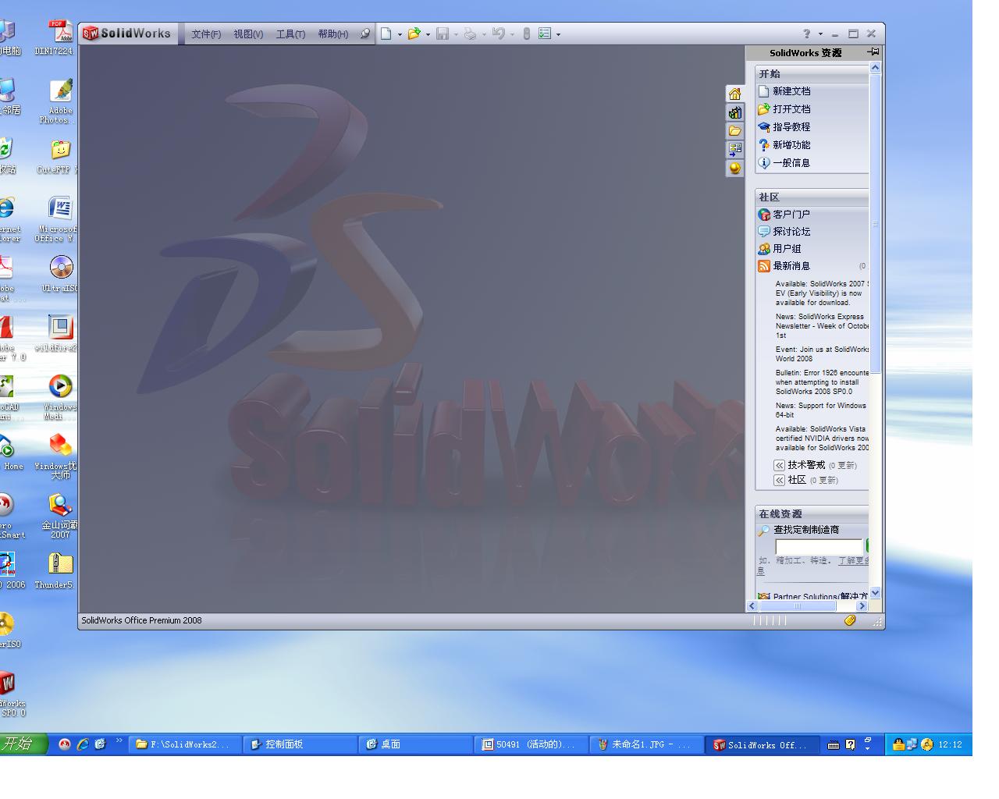Viewport: 999px width, 799px height.
Task: Open the DIN17224 PDF desktop icon
Action: click(56, 37)
